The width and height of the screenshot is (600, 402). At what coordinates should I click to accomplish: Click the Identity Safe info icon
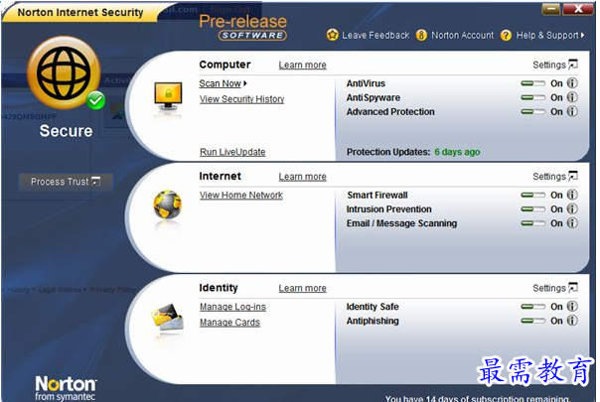click(x=572, y=307)
